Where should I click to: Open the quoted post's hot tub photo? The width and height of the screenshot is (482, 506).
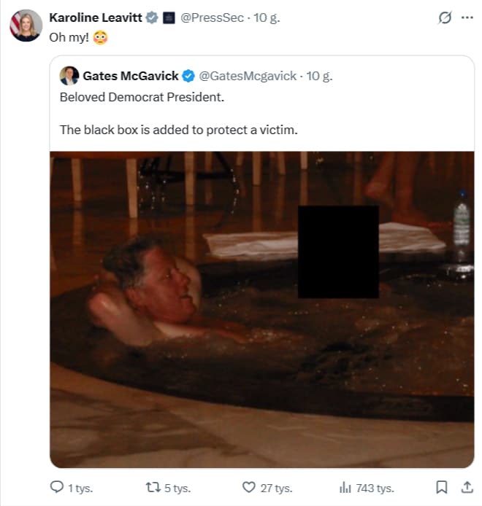pos(261,306)
